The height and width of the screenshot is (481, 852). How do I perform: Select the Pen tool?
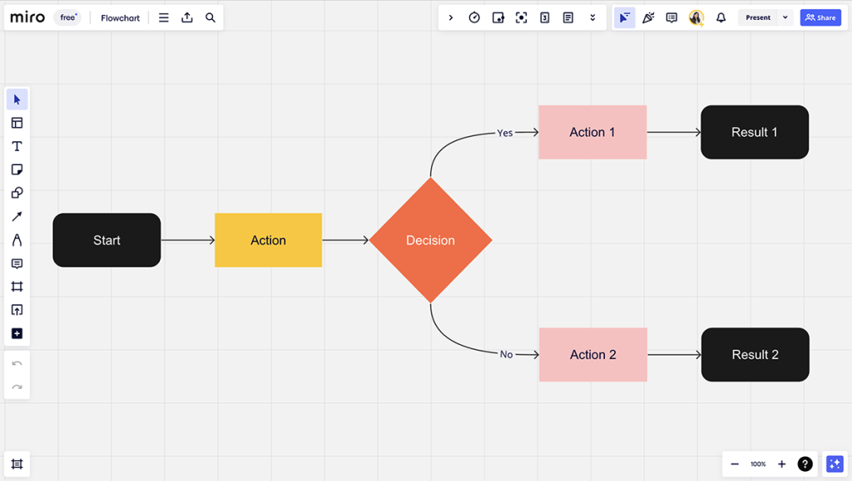tap(17, 239)
